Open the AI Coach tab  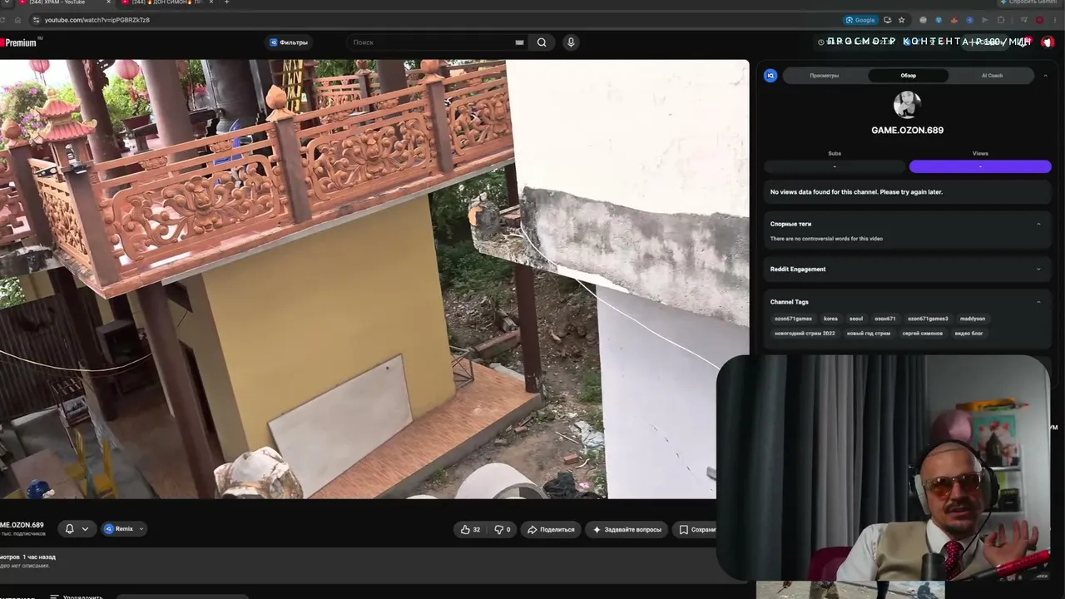click(992, 76)
